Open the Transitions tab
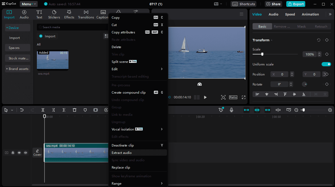The height and width of the screenshot is (187, 335). pyautogui.click(x=86, y=14)
